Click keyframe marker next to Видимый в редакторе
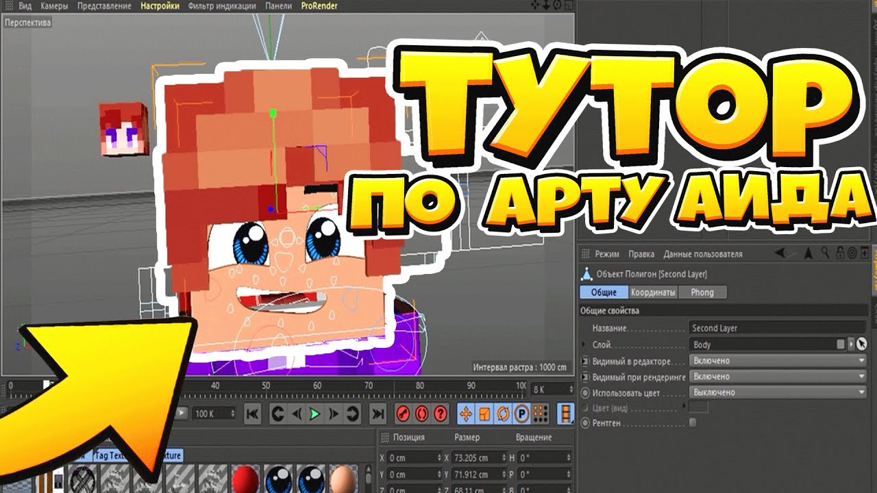This screenshot has height=493, width=877. [x=585, y=361]
